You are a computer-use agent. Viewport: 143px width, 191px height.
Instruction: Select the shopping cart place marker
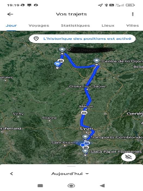(57, 65)
